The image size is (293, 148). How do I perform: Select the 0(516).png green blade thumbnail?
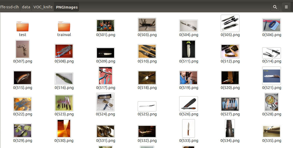(x=64, y=79)
